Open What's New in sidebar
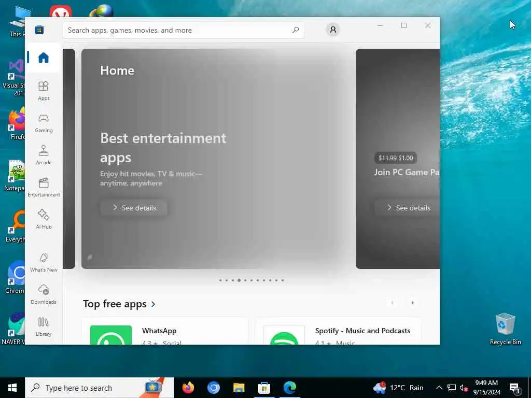The height and width of the screenshot is (398, 531). tap(44, 262)
